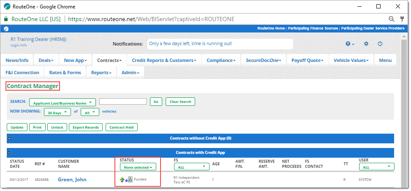The image size is (411, 191).
Task: Click the Export Records button
Action: tap(86, 127)
